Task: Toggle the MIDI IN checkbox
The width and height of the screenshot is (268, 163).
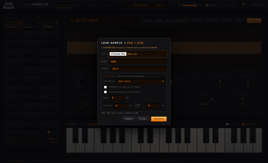Action: 227,124
